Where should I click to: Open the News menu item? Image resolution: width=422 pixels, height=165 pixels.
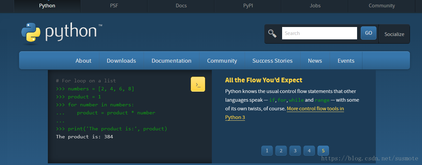tap(315, 61)
